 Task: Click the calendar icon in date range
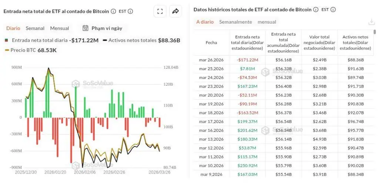85,28
